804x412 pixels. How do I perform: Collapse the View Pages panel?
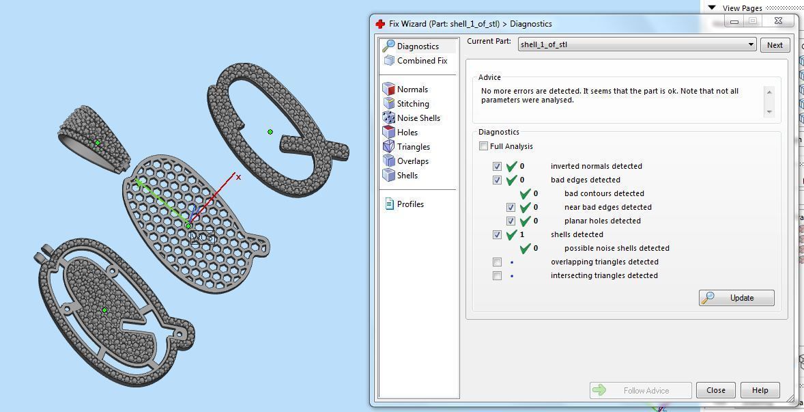coord(712,8)
